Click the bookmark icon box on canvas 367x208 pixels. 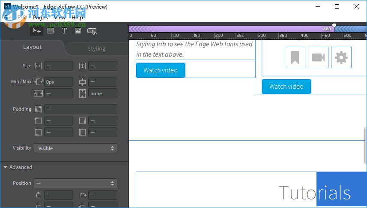click(295, 57)
